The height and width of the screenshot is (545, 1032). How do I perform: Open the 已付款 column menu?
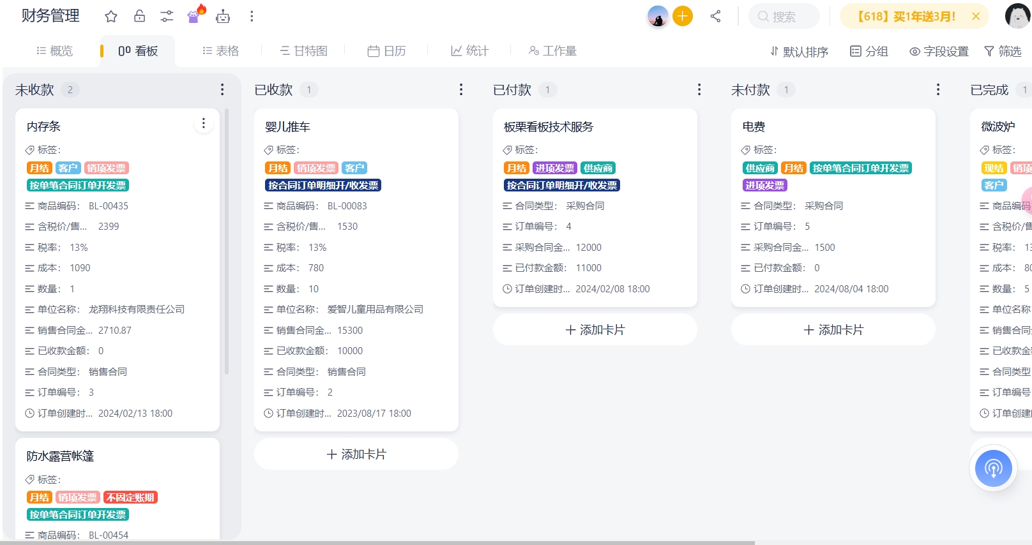tap(699, 90)
